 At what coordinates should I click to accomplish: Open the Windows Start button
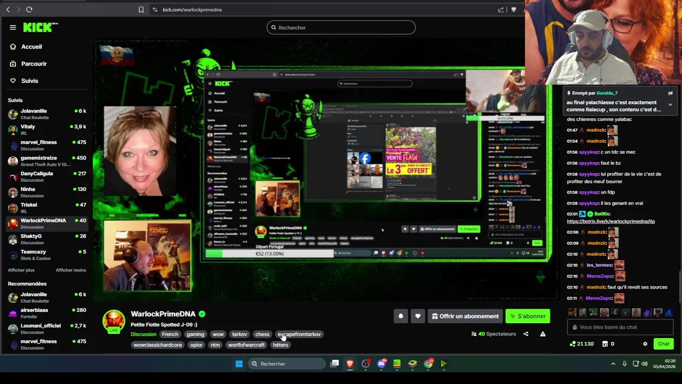click(x=239, y=364)
